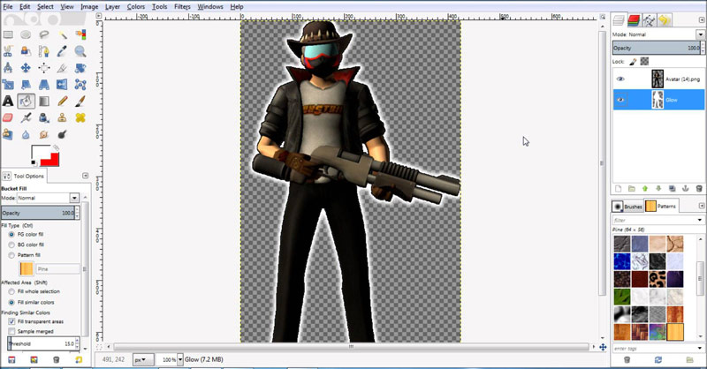Image resolution: width=707 pixels, height=369 pixels.
Task: Toggle the lock alpha channel button
Action: coord(645,61)
